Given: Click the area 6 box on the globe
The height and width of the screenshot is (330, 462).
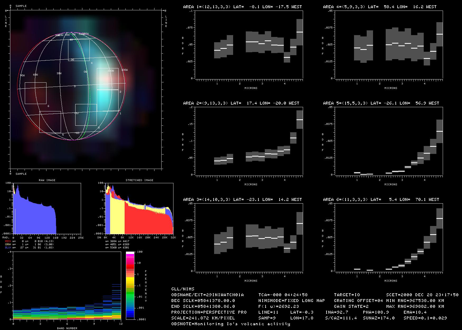Looking at the screenshot, I should [36, 93].
